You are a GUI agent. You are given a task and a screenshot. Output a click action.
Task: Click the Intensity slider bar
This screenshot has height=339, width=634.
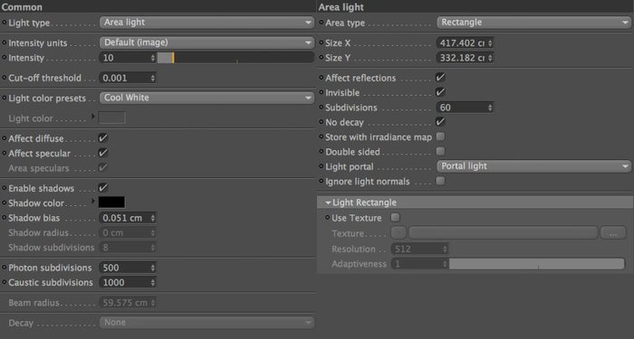point(235,58)
